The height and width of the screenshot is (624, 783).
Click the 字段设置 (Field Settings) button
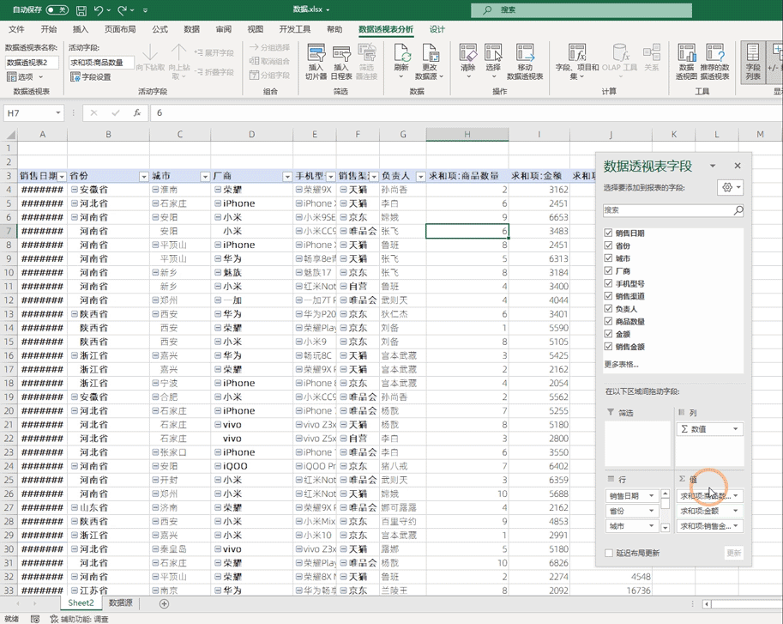[x=91, y=77]
